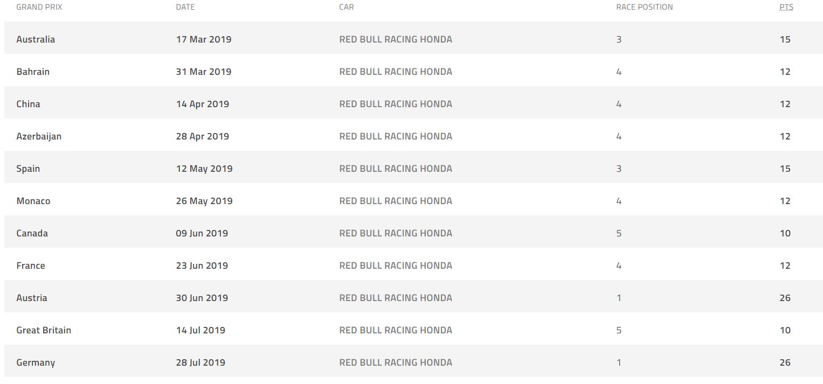Click the RACE POSITION column header
The height and width of the screenshot is (384, 823).
tap(644, 7)
